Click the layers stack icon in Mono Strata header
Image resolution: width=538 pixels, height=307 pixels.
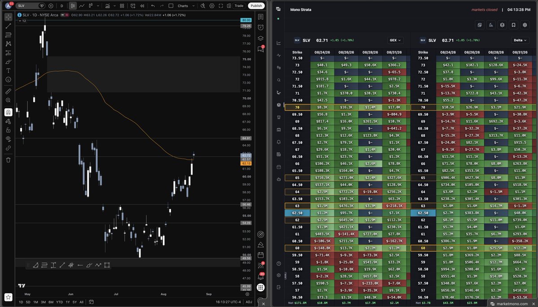pos(502,25)
